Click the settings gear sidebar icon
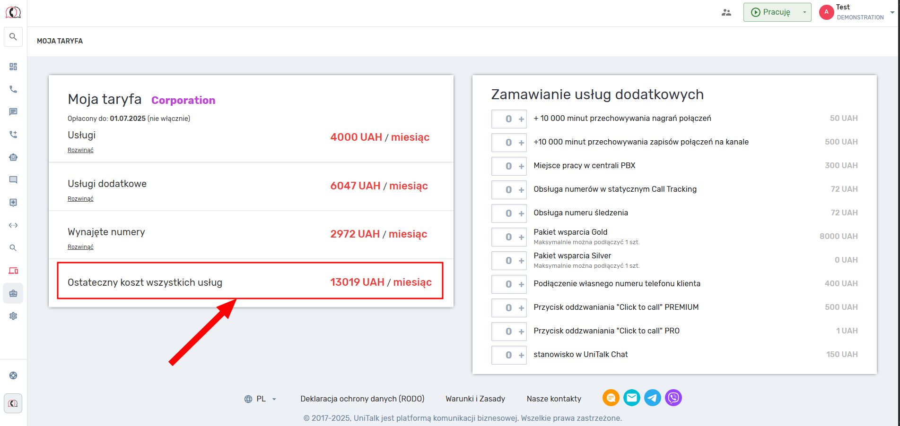Image resolution: width=900 pixels, height=426 pixels. 13,316
